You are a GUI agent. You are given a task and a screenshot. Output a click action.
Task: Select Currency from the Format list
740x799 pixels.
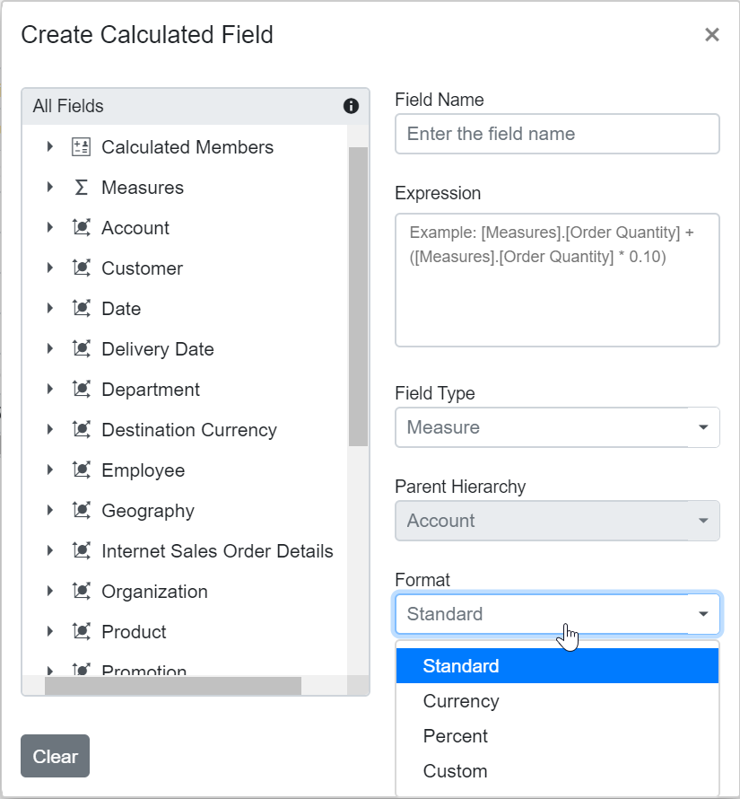[461, 700]
